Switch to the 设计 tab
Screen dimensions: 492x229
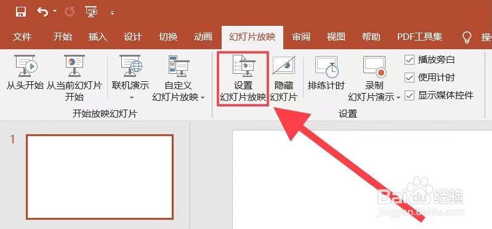[x=133, y=37]
